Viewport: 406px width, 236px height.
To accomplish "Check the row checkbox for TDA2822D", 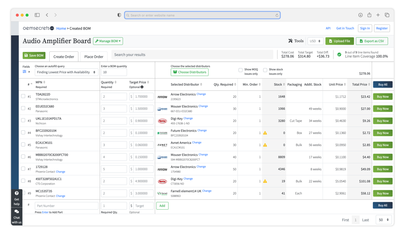I will [x=23, y=96].
